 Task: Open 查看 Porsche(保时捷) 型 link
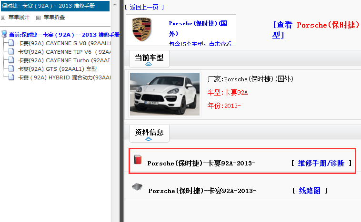(x=316, y=30)
